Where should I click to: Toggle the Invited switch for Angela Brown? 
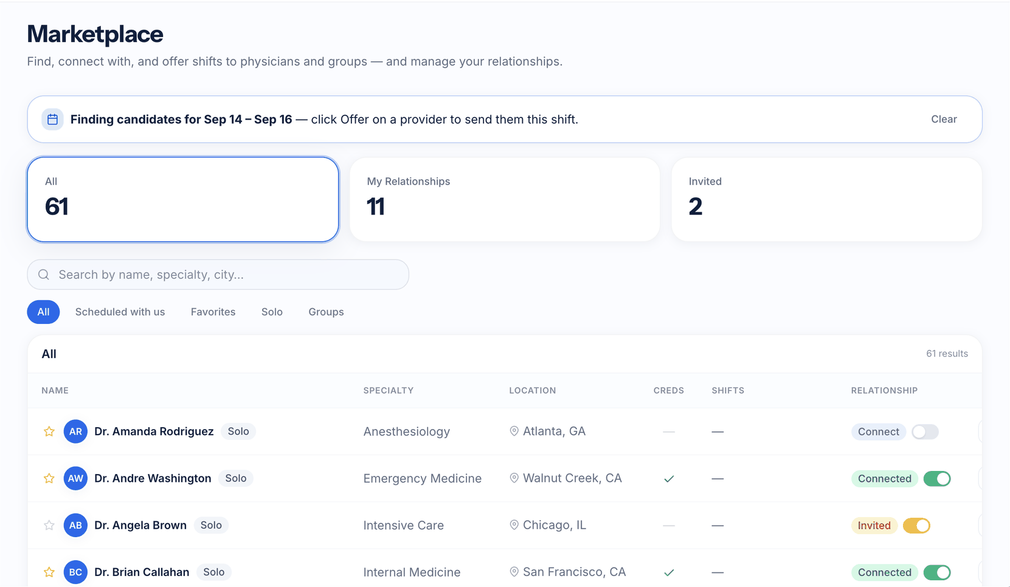coord(916,526)
